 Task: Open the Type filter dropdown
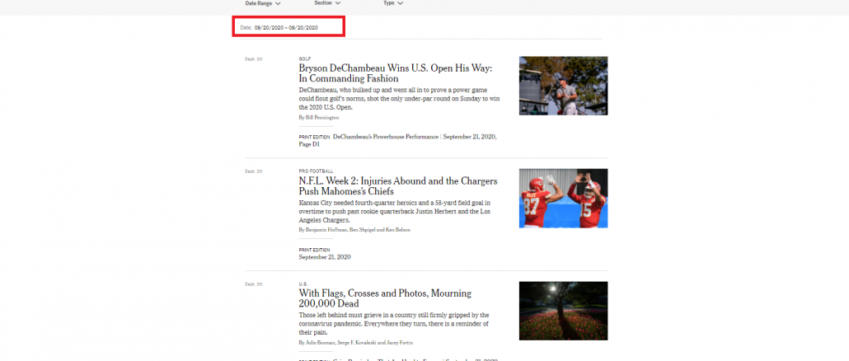(x=393, y=3)
